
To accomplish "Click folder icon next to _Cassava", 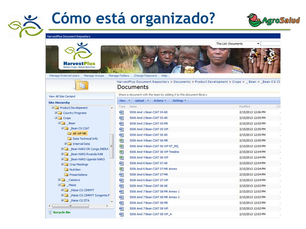I will pyautogui.click(x=63, y=180).
